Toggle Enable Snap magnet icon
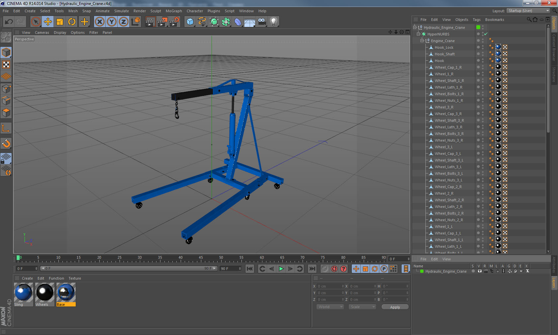The height and width of the screenshot is (335, 558). [x=6, y=143]
